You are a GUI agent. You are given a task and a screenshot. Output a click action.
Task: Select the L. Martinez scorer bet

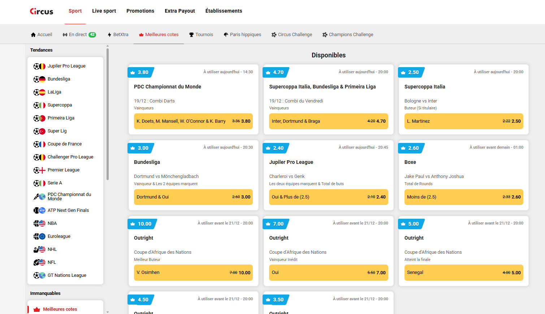pyautogui.click(x=464, y=121)
